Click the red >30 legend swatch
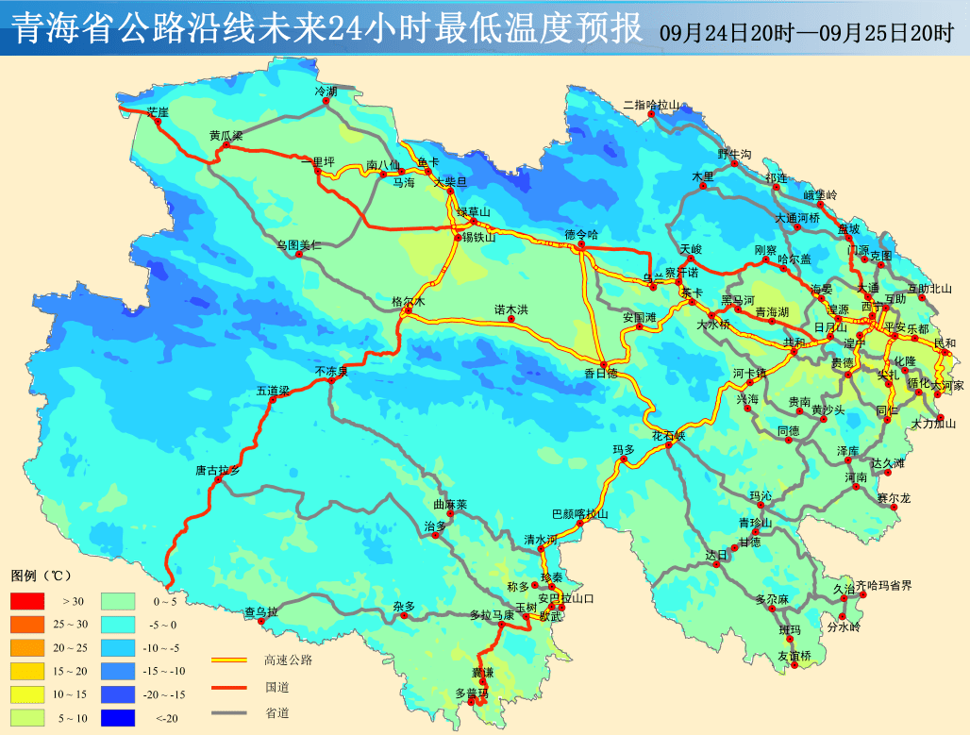Image resolution: width=970 pixels, height=735 pixels. click(x=27, y=601)
